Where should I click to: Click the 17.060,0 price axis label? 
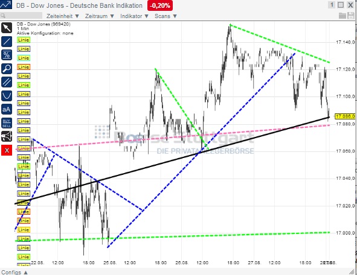tap(345, 151)
